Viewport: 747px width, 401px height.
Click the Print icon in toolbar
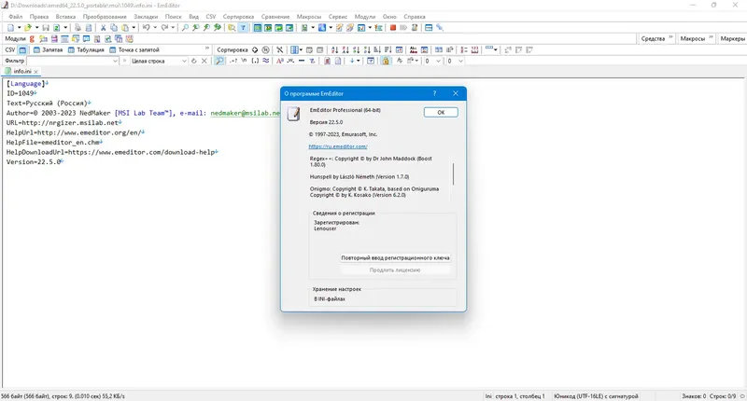click(x=78, y=28)
